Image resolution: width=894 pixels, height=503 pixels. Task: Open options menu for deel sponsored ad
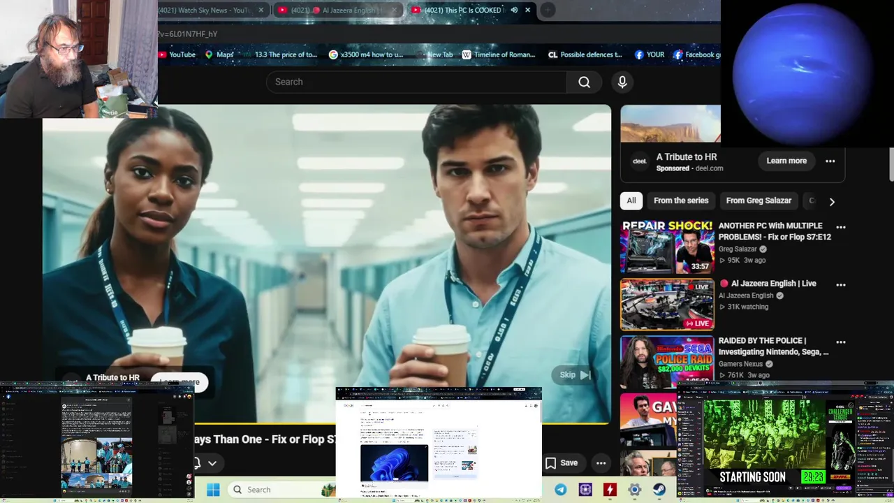830,161
